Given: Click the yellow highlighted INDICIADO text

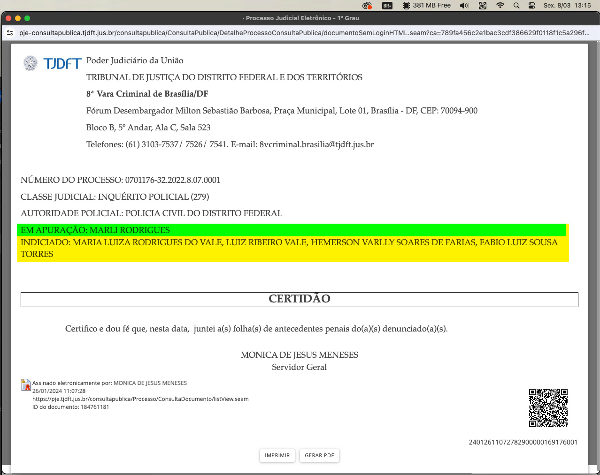Looking at the screenshot, I should pyautogui.click(x=289, y=243).
